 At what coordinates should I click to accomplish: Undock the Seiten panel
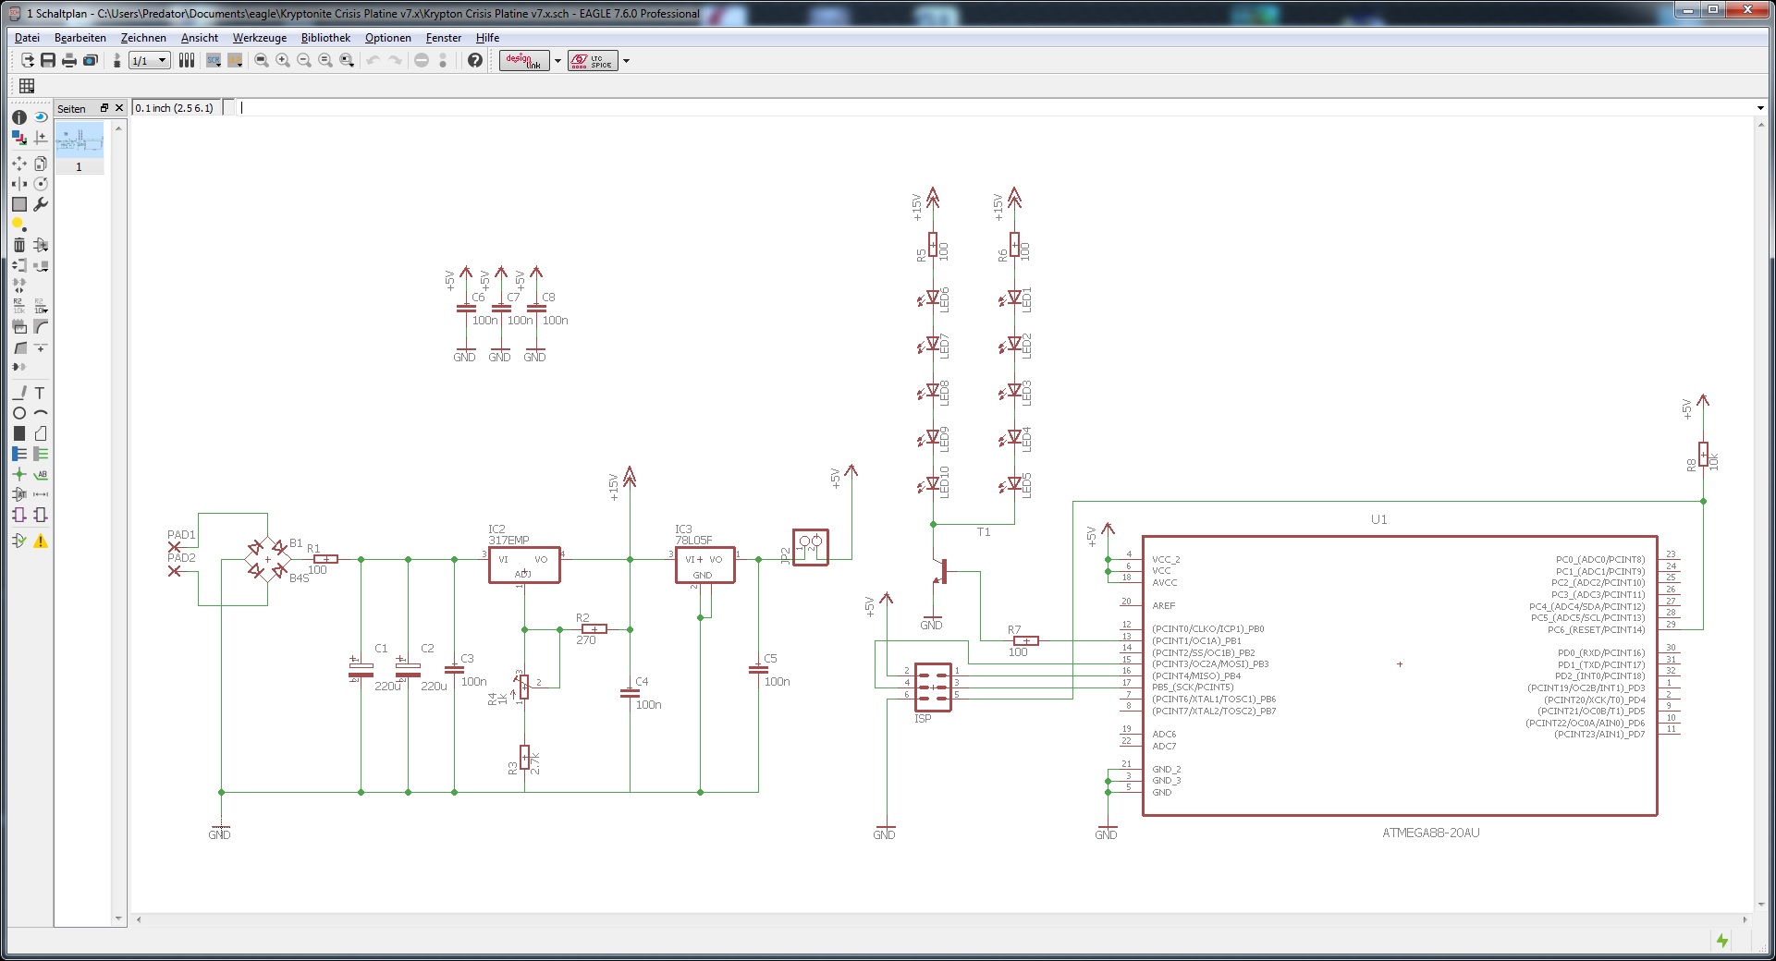coord(104,108)
